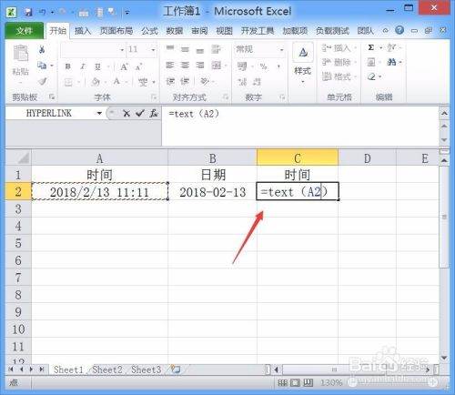Click the Cut scissors icon
The width and height of the screenshot is (455, 395).
click(x=42, y=49)
